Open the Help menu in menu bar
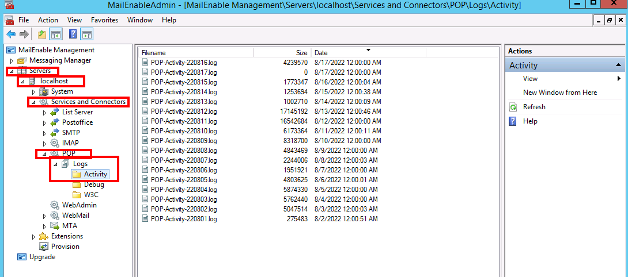628x277 pixels. click(169, 20)
